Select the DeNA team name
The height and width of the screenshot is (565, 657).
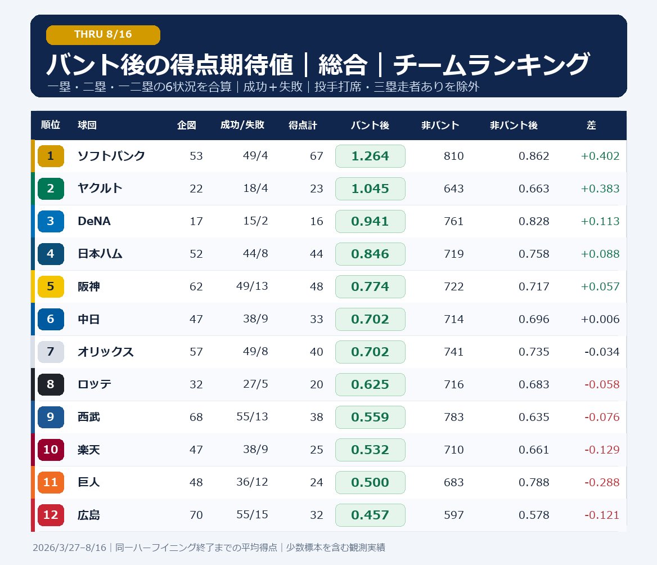[94, 221]
